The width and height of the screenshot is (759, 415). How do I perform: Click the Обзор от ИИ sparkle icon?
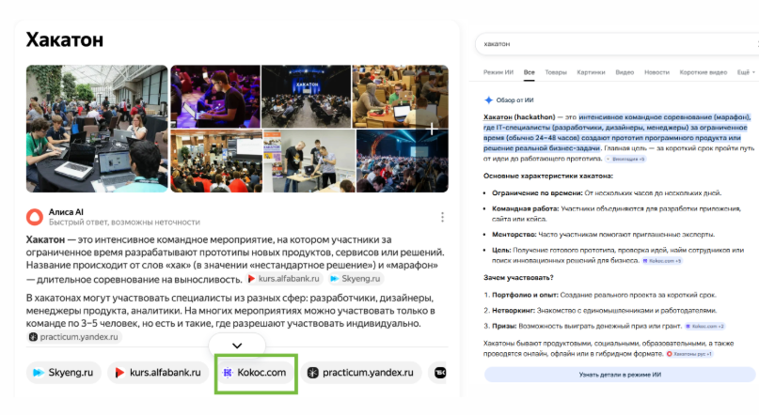[488, 100]
